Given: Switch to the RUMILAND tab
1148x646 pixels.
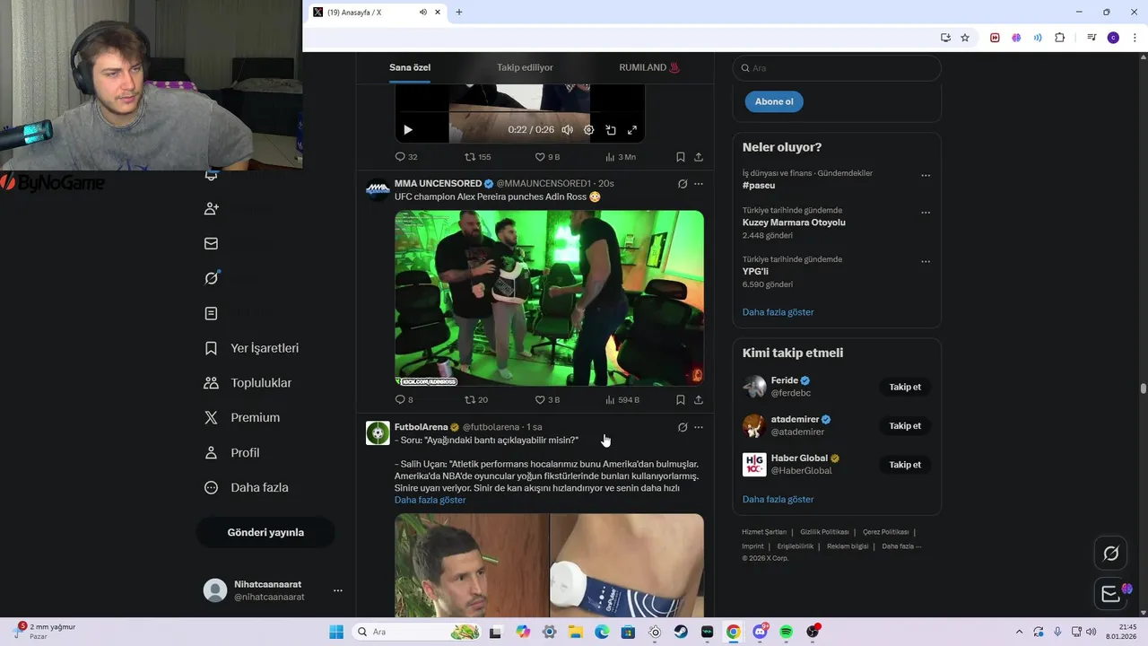Looking at the screenshot, I should click(x=649, y=67).
